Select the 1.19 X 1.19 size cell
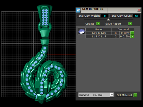The image size is (143, 107). (x=99, y=37)
